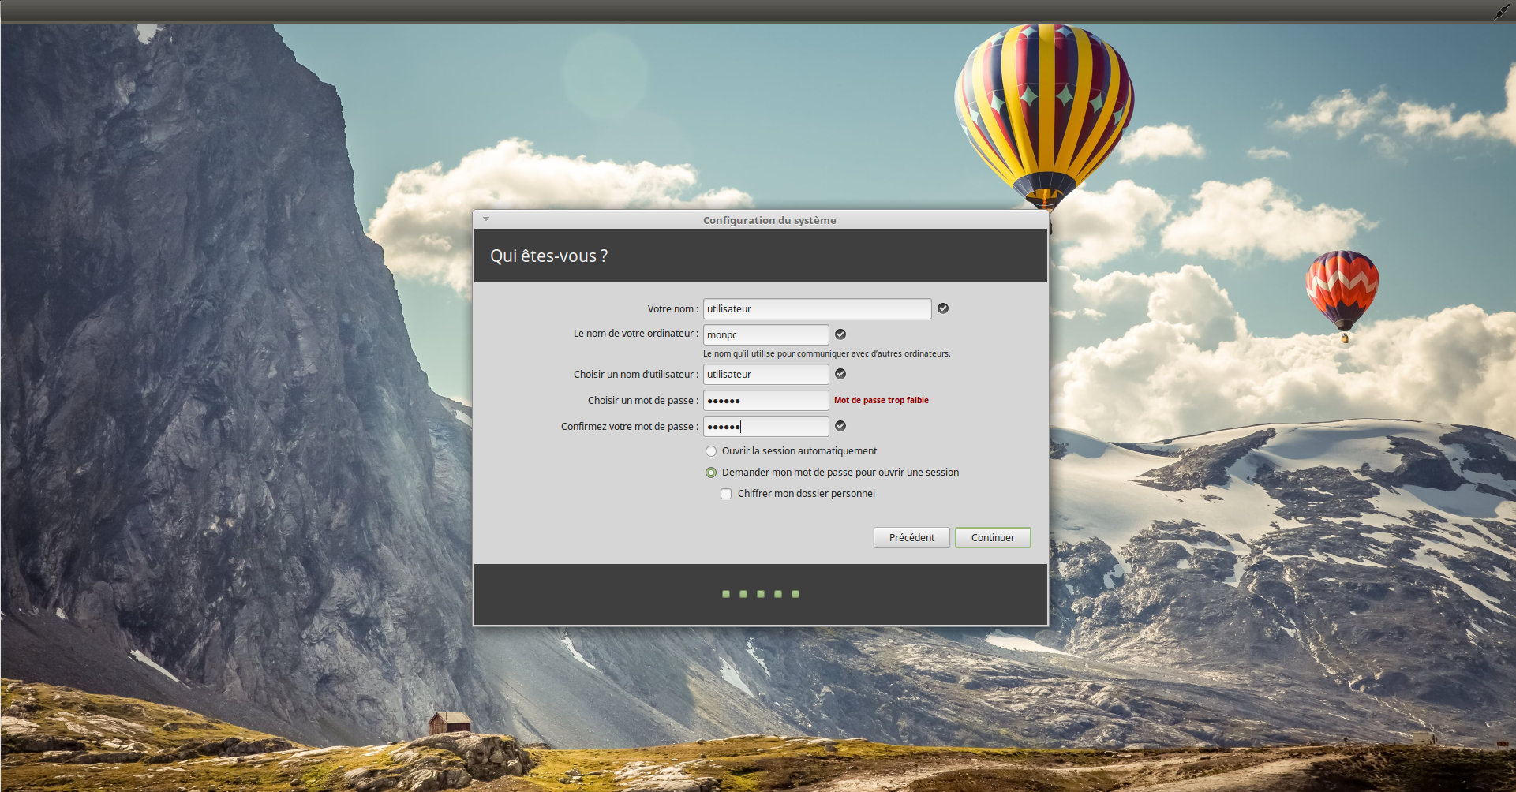The height and width of the screenshot is (792, 1516).
Task: Click the Mot de passe trop faible warning
Action: [881, 400]
